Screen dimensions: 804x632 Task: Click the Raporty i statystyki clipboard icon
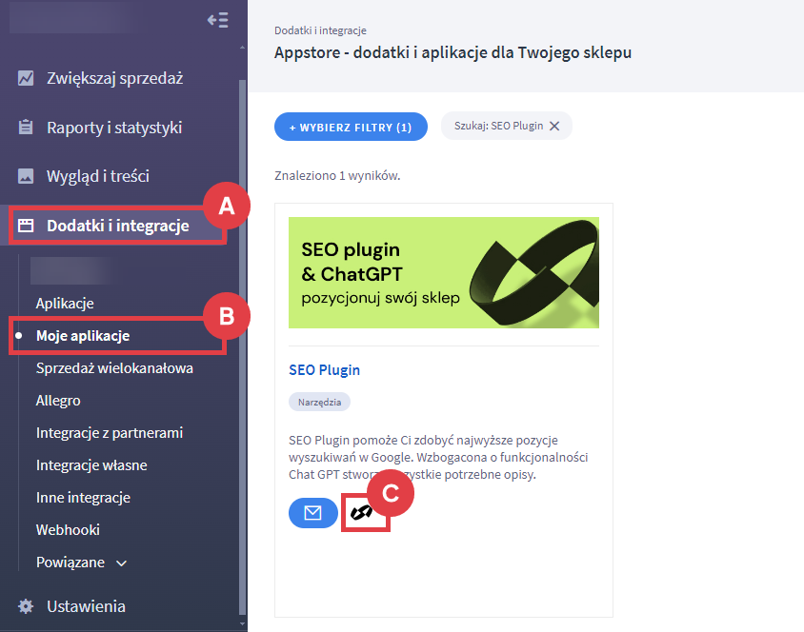(26, 127)
